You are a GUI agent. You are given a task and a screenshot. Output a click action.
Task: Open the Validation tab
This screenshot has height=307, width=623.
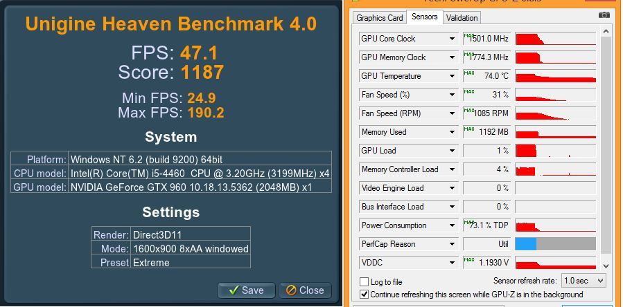[462, 18]
